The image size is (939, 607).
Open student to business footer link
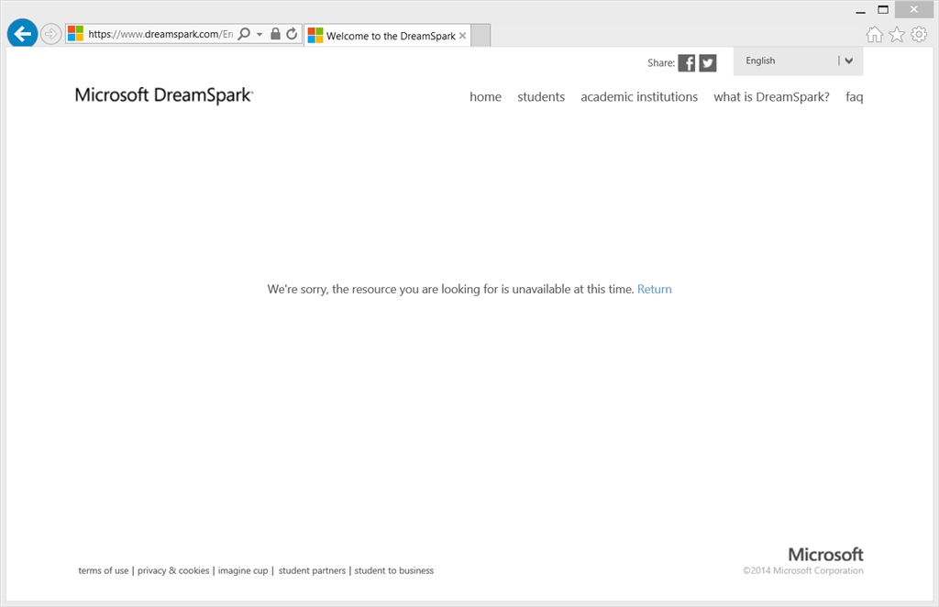[x=394, y=570]
